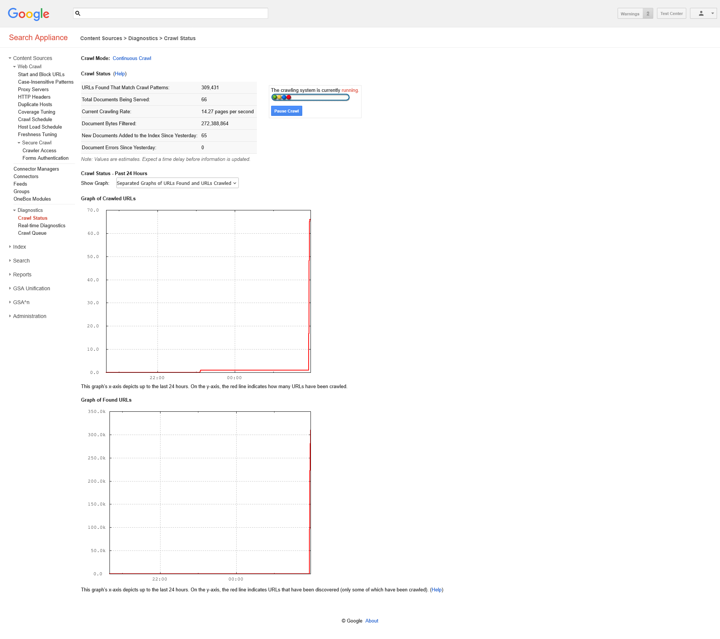Viewport: 720px width, 639px height.
Task: Expand the Index section
Action: pos(10,247)
